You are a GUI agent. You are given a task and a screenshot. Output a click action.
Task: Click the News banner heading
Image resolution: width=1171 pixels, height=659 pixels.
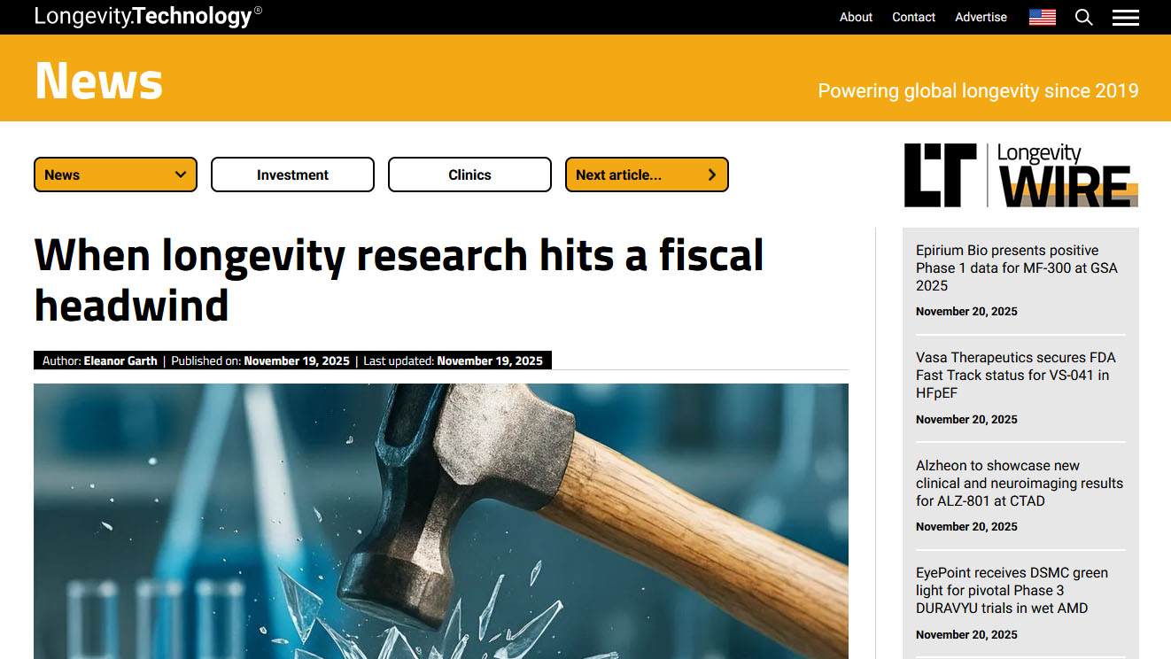click(x=98, y=81)
